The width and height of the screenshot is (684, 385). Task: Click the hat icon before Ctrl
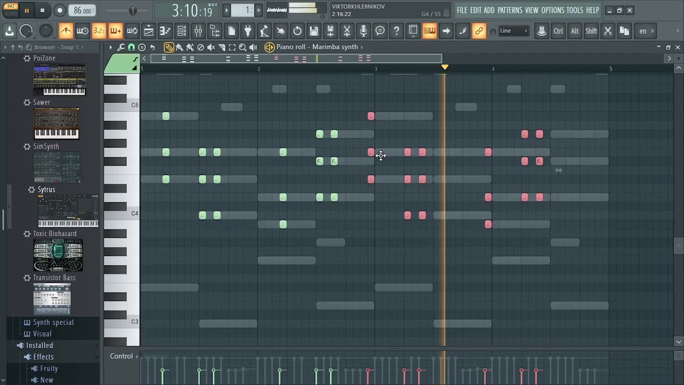pyautogui.click(x=541, y=31)
